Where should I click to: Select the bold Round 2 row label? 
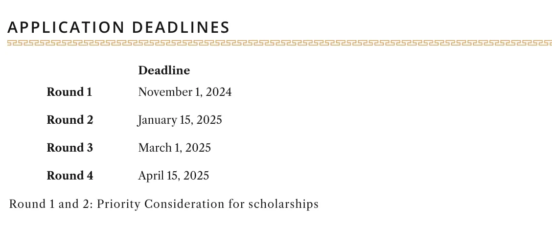[69, 120]
